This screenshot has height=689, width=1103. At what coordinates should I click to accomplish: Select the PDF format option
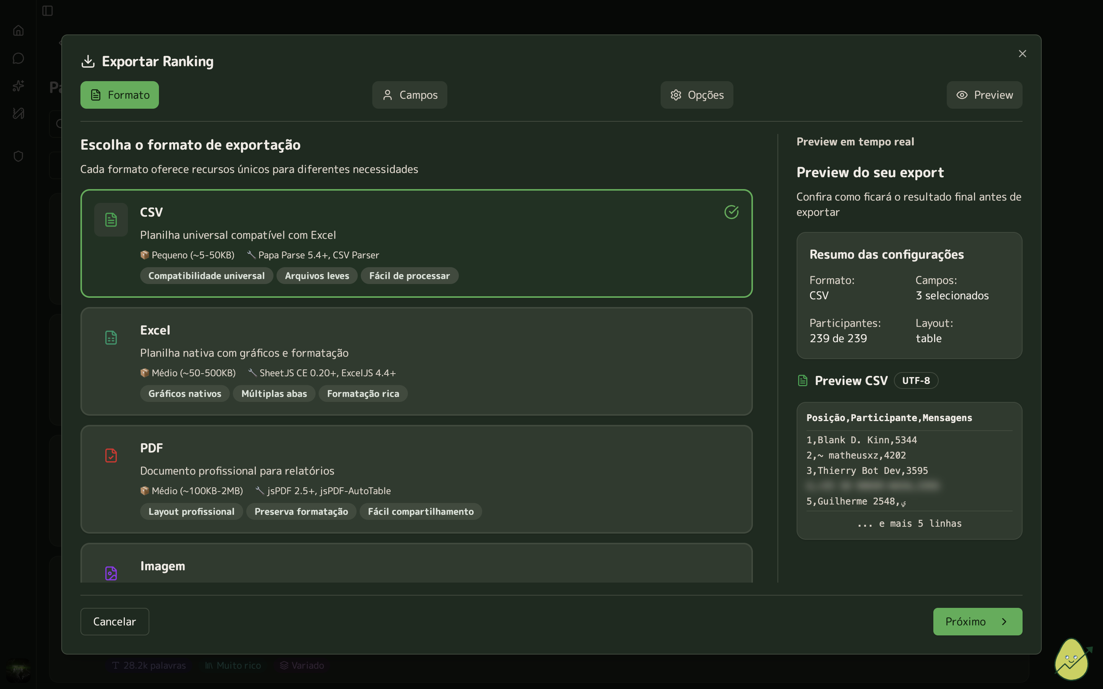[416, 479]
